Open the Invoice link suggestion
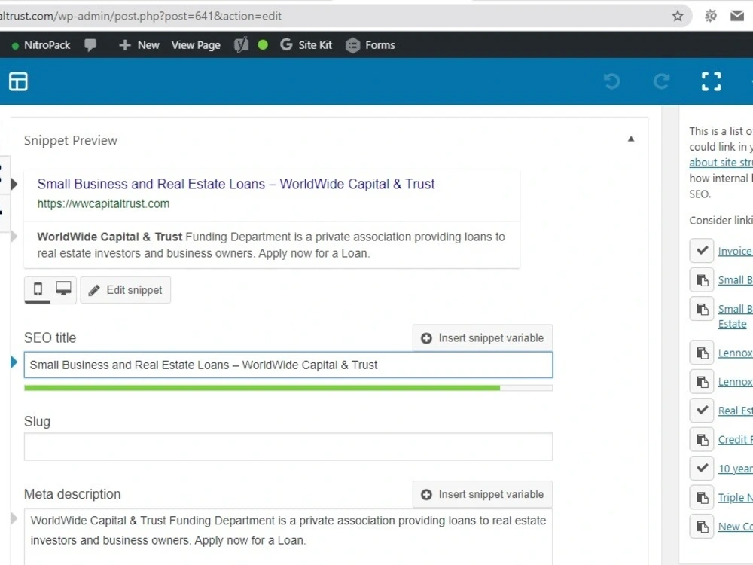Viewport: 753px width, 565px height. (735, 251)
